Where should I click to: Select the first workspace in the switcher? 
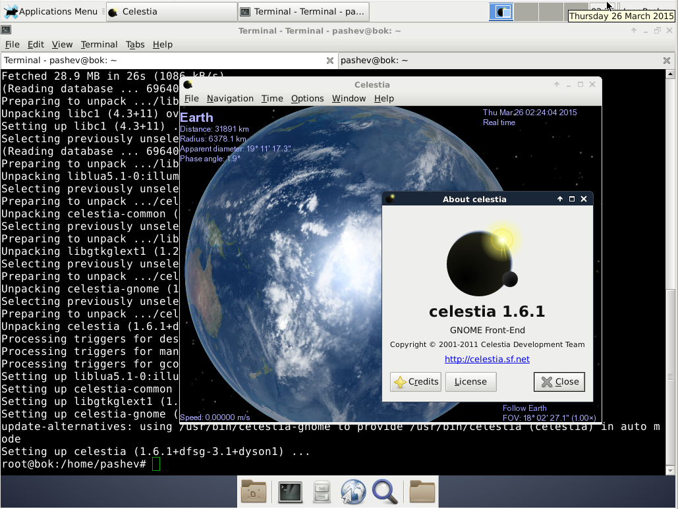click(x=501, y=12)
